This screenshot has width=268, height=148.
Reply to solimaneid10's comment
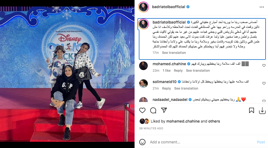click(166, 88)
